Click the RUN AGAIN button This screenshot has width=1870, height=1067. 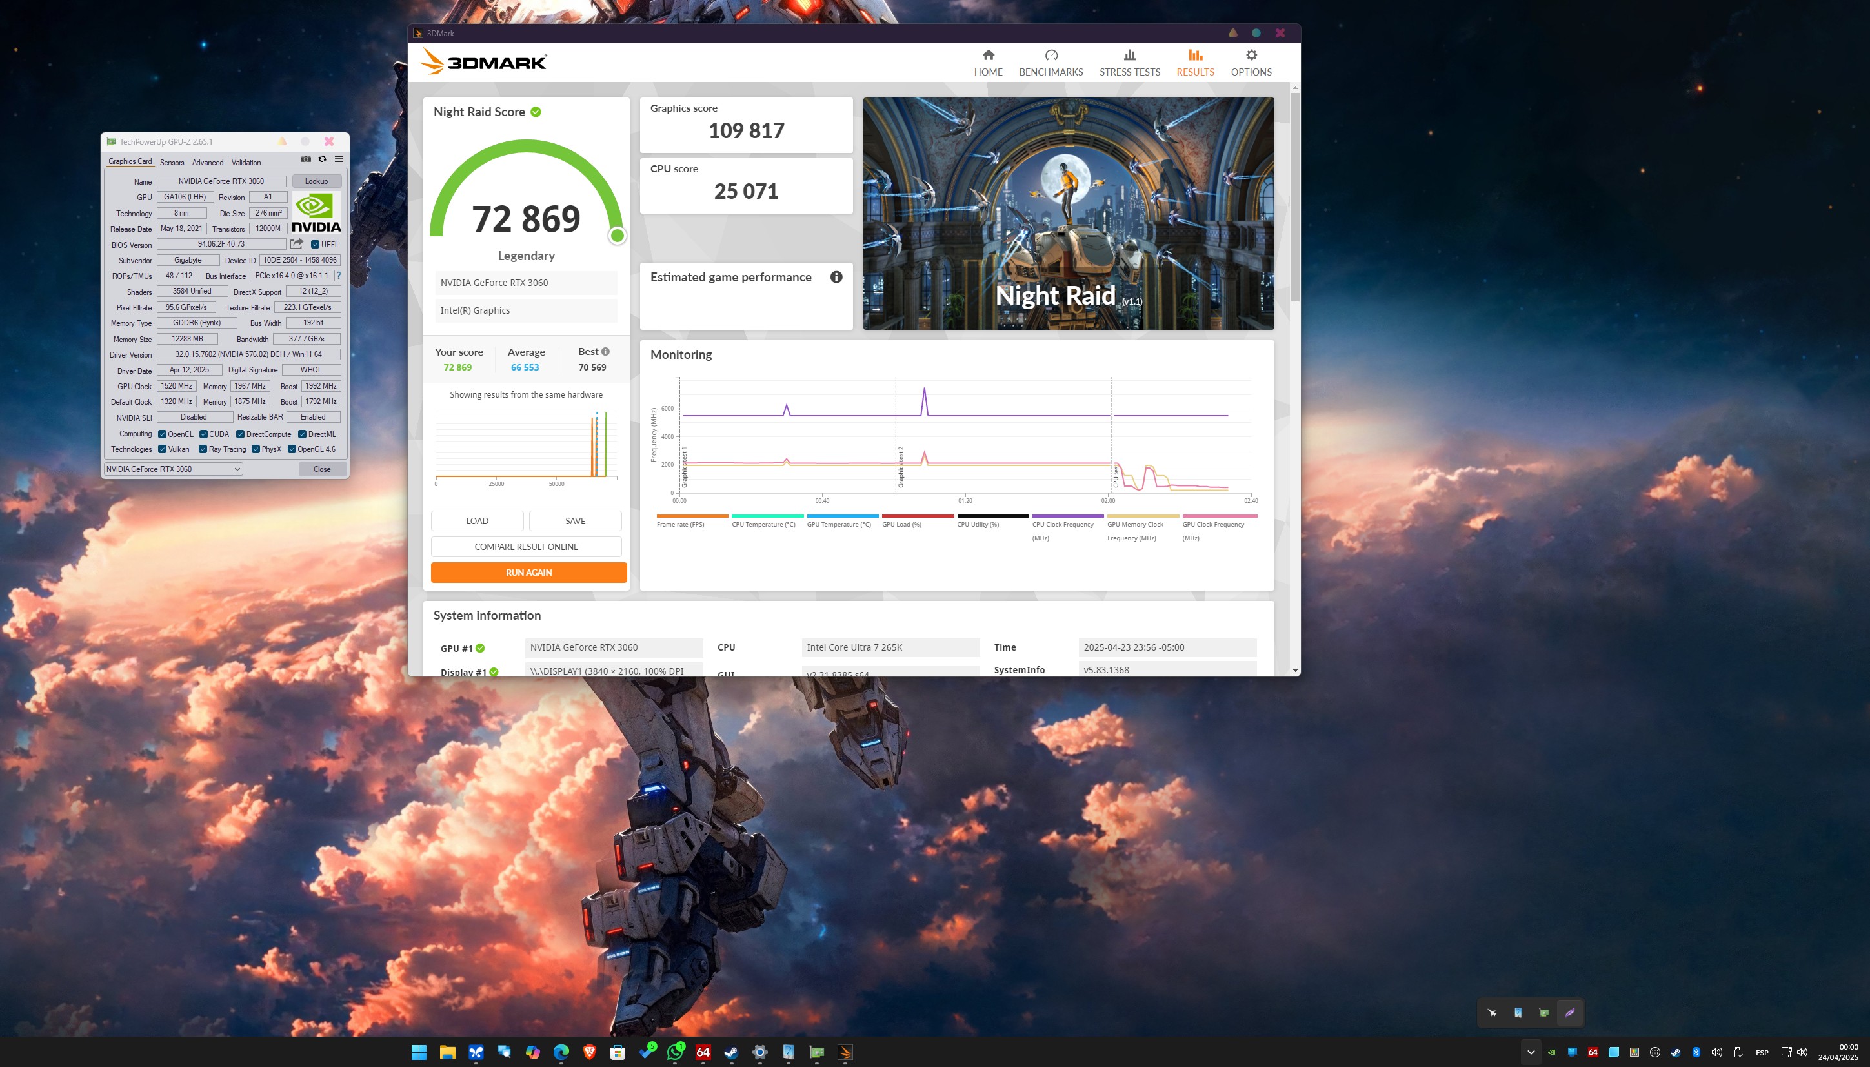coord(528,573)
